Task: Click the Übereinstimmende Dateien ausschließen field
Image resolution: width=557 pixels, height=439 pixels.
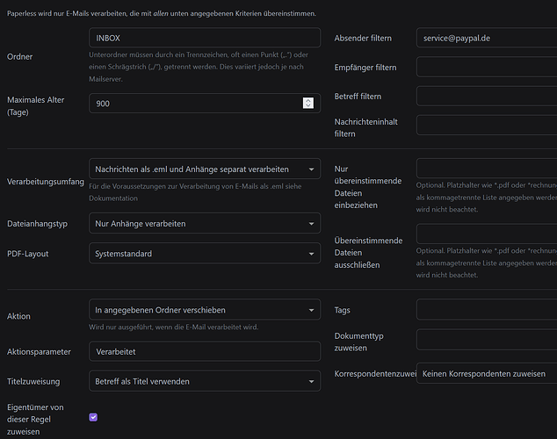Action: click(x=486, y=234)
